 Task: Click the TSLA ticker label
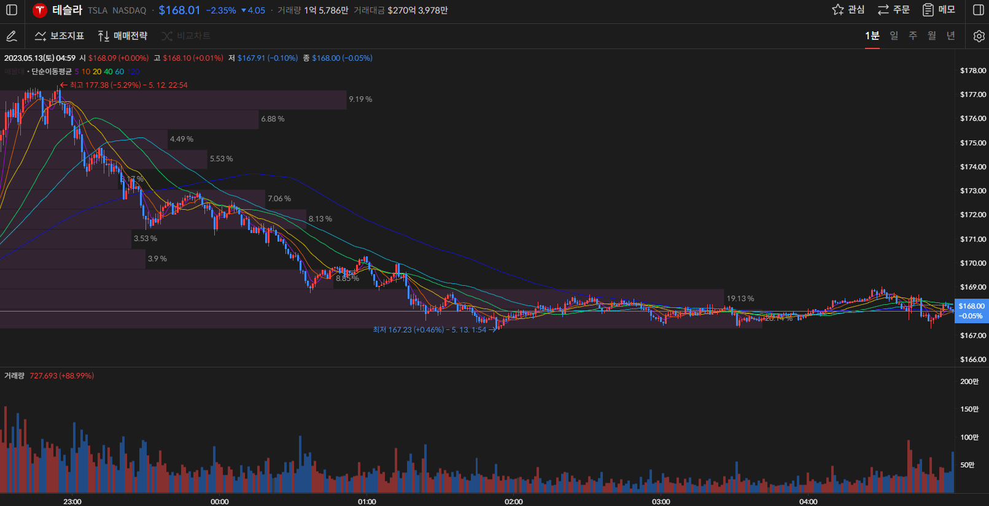(98, 10)
